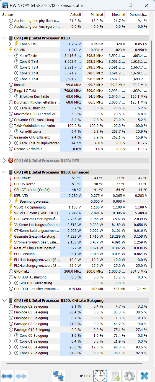Click thermometer icon next to CPU-Paket
This screenshot has height=382, width=155.
(11, 178)
